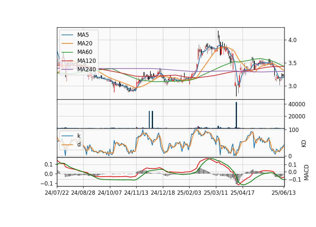Viewport: 316px width, 227px height.
Task: Click the 3.5 price axis label
Action: pyautogui.click(x=292, y=63)
